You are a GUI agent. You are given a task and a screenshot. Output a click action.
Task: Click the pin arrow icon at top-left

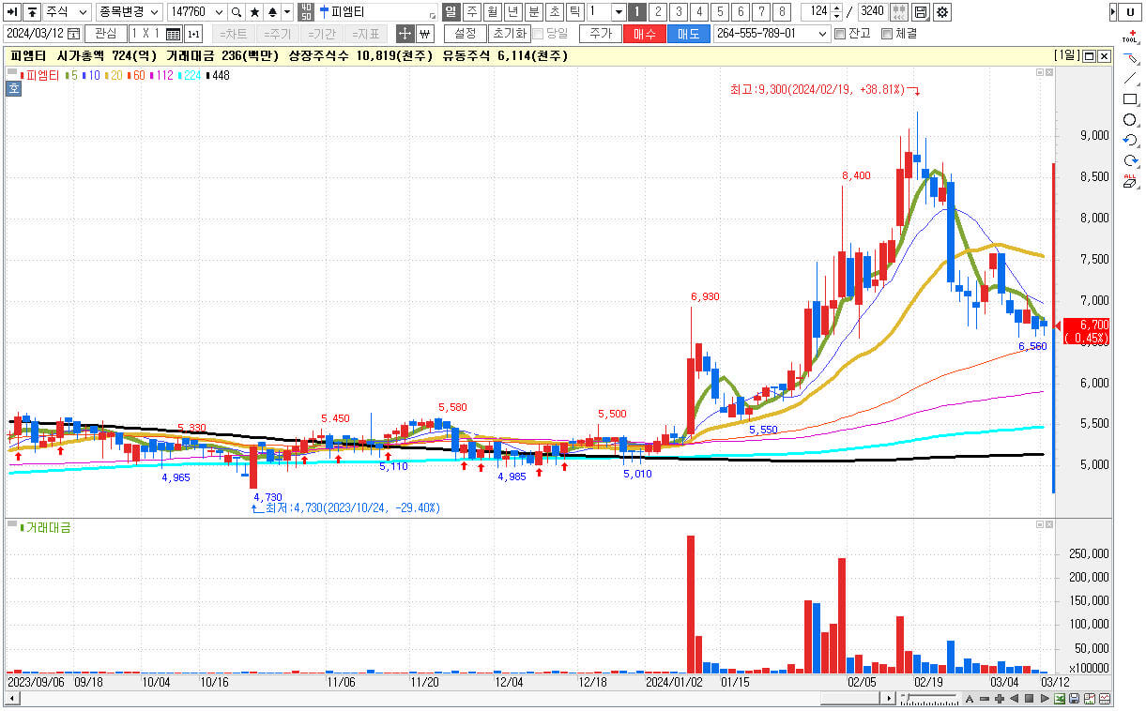point(12,12)
